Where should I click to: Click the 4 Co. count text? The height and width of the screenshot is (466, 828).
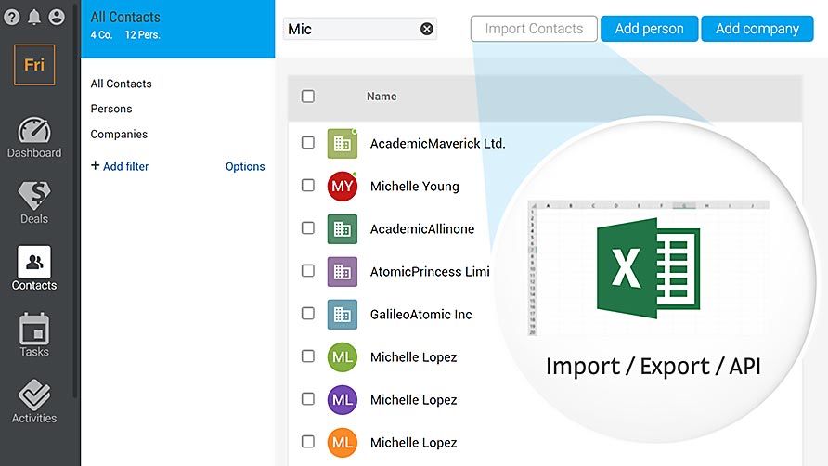tap(101, 35)
